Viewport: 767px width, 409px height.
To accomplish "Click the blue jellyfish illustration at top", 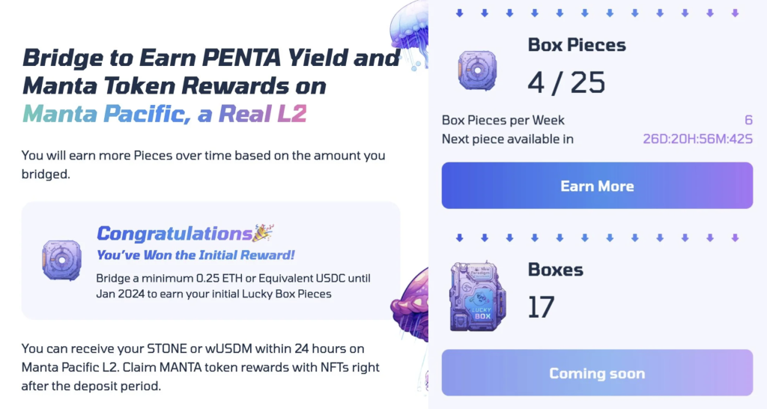I will pos(408,30).
